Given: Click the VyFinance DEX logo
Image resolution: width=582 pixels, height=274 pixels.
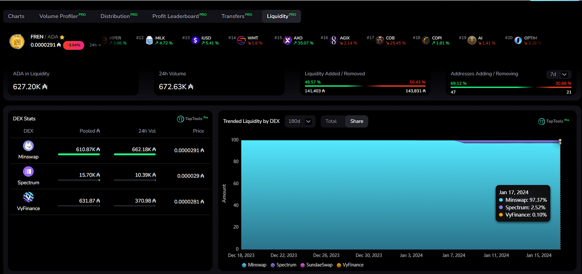Looking at the screenshot, I should [28, 197].
